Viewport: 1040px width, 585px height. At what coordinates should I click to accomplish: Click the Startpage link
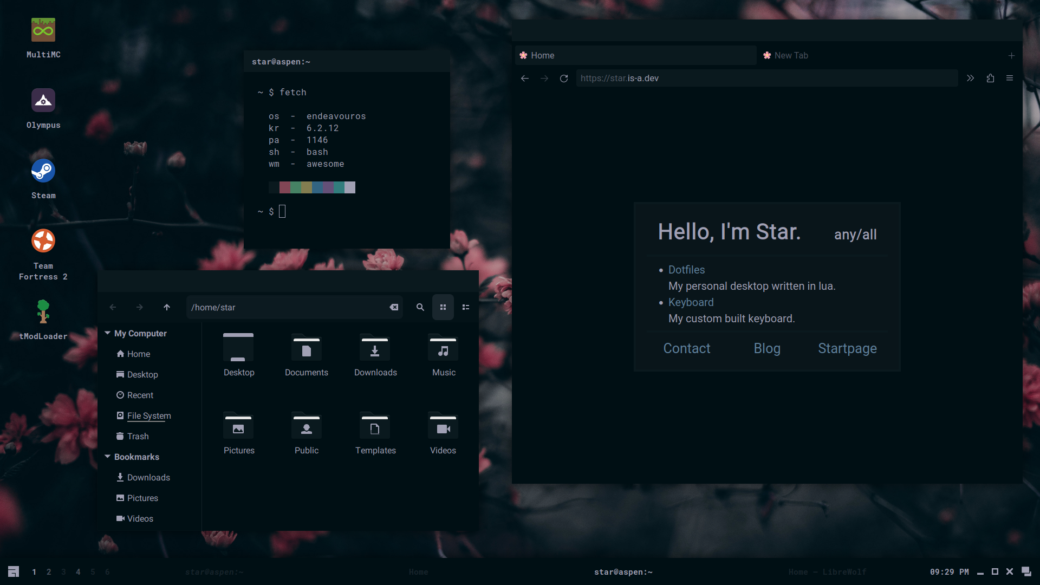click(847, 349)
